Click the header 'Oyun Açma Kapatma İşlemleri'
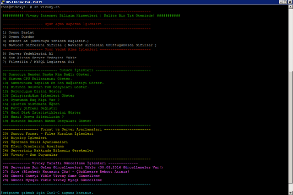 73,24
